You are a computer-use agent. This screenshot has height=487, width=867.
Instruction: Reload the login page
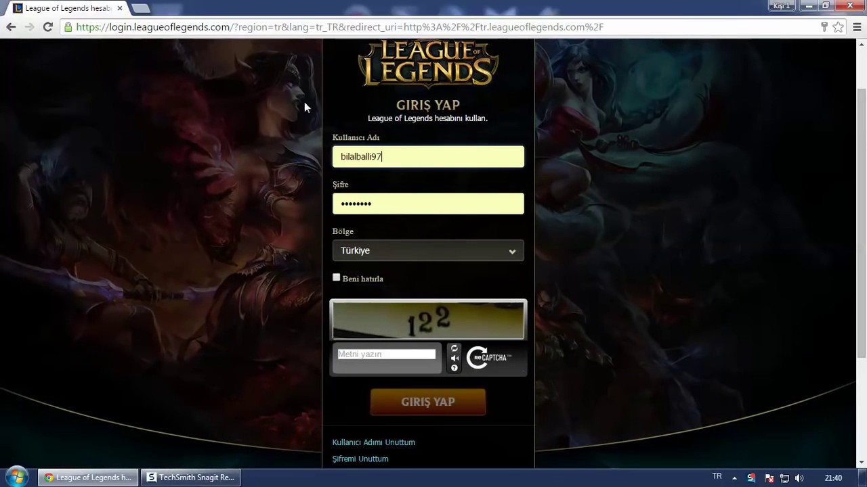[x=47, y=27]
